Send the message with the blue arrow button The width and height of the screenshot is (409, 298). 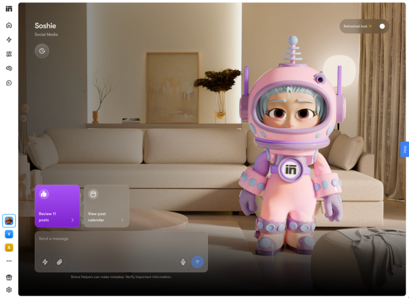tap(197, 262)
